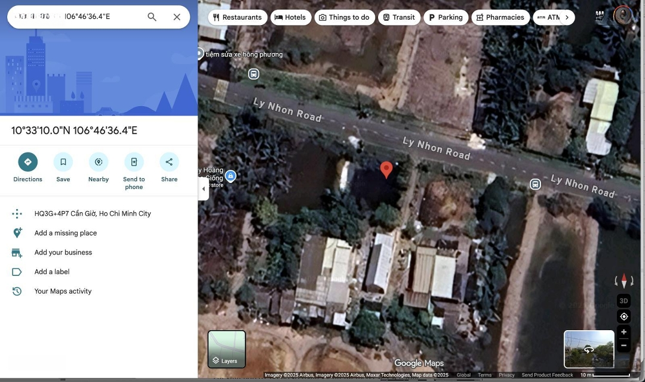Filter map by Hotels
This screenshot has width=645, height=382.
290,17
